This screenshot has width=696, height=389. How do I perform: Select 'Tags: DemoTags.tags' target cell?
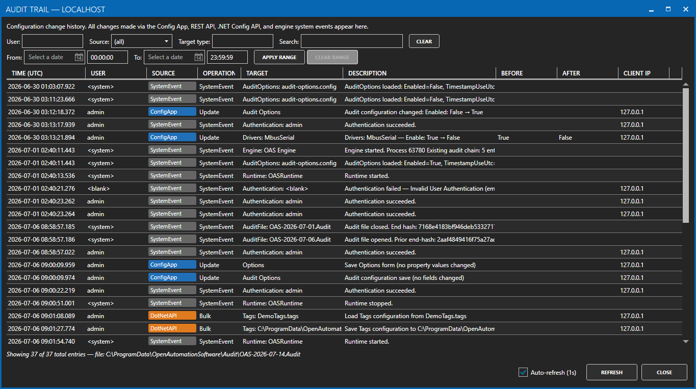(270, 316)
